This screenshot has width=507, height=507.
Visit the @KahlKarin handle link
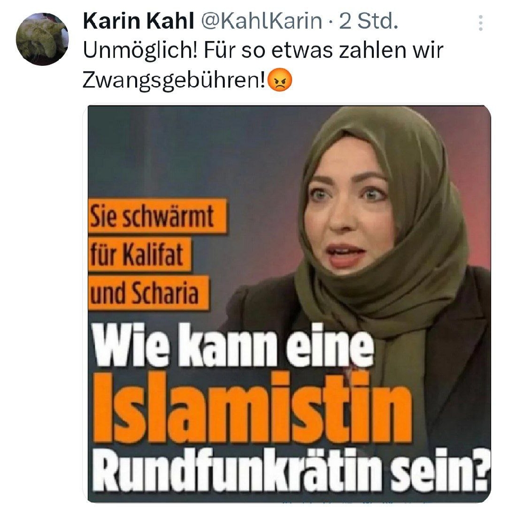point(261,21)
